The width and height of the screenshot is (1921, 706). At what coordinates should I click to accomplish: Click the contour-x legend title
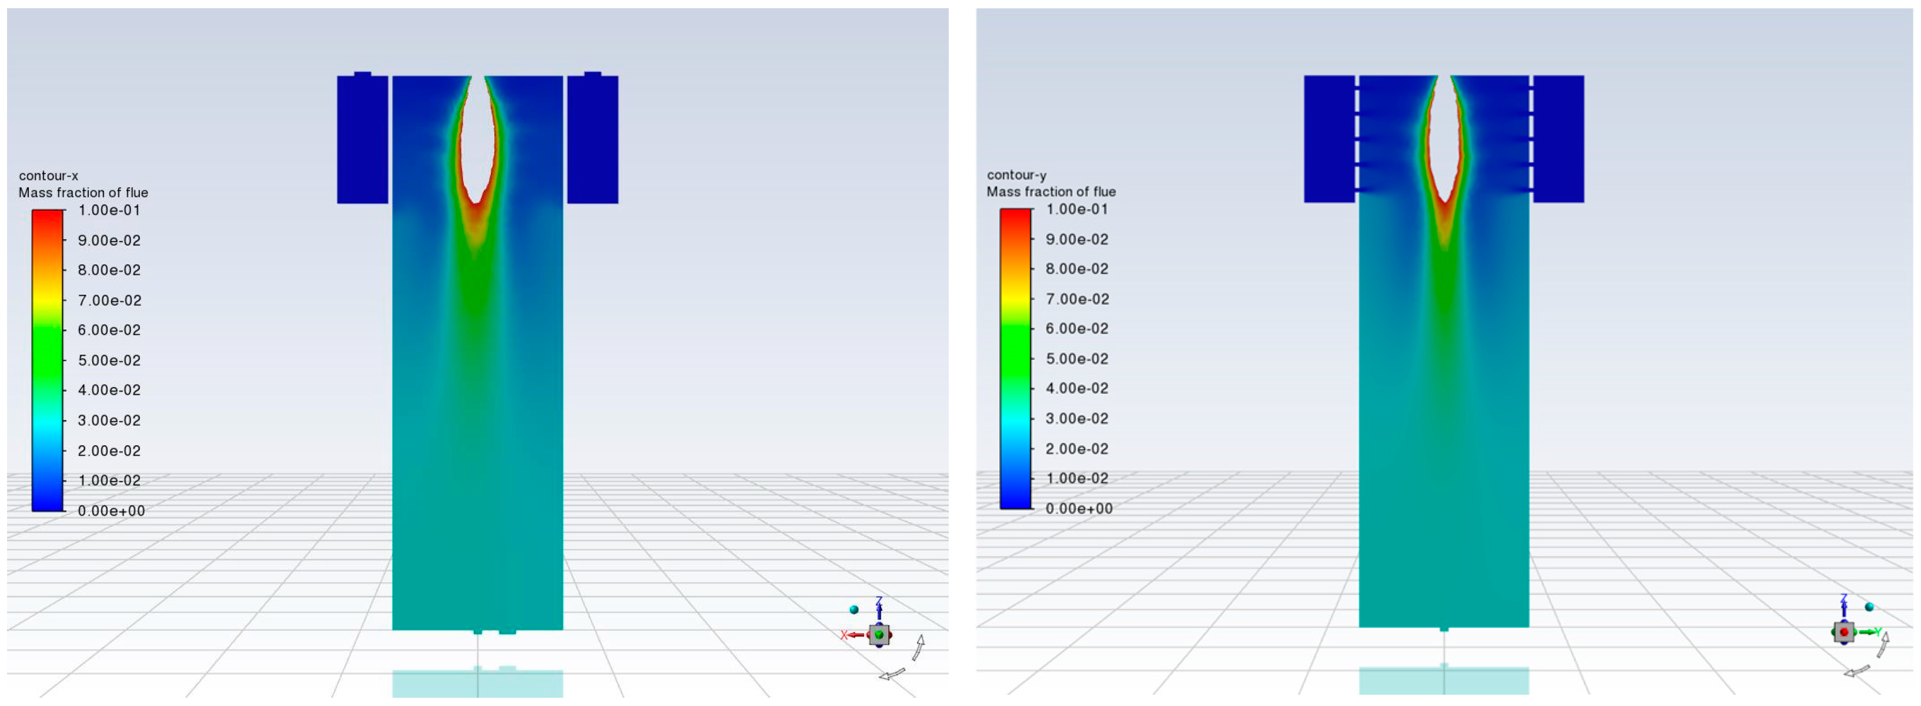(x=48, y=176)
